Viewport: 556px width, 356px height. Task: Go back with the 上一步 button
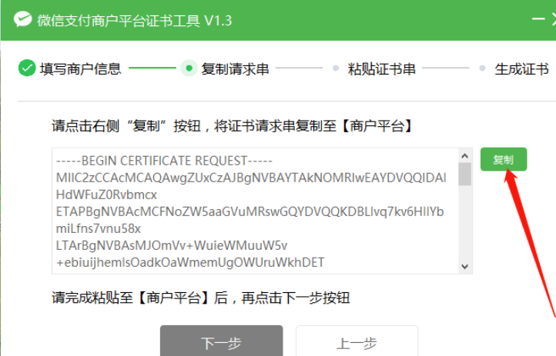coord(357,342)
